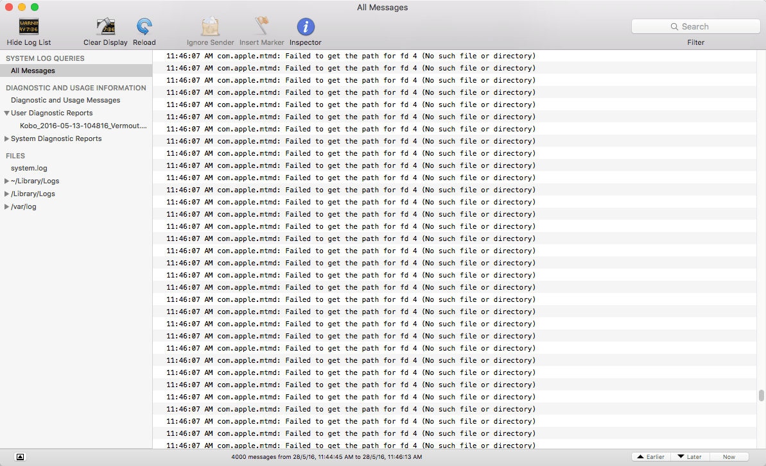Viewport: 766px width, 466px height.
Task: Click the Hide Log List toolbar icon
Action: tap(29, 26)
